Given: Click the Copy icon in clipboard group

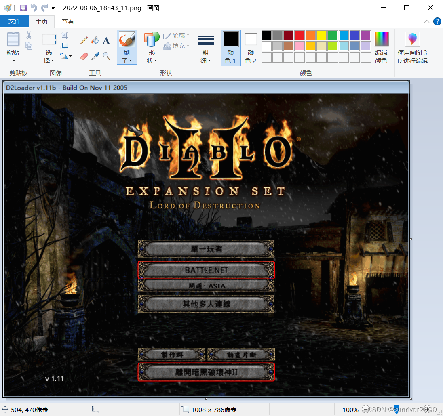Looking at the screenshot, I should [29, 46].
